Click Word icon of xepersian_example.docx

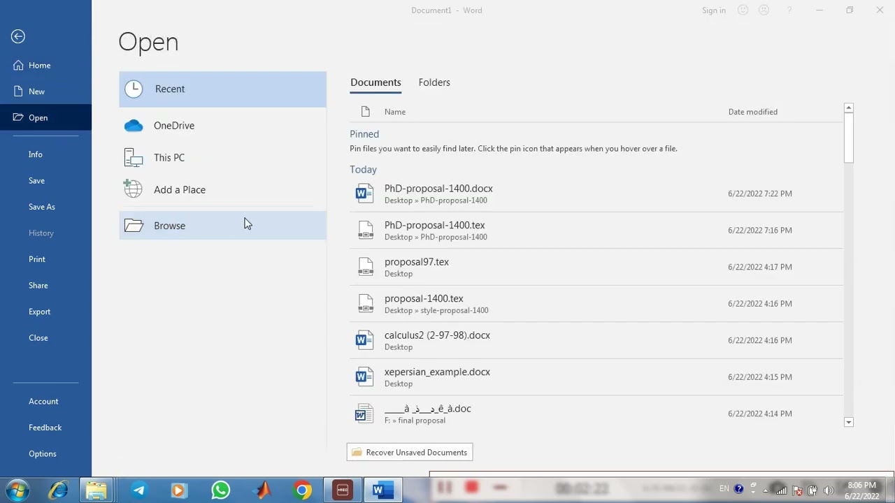tap(364, 377)
